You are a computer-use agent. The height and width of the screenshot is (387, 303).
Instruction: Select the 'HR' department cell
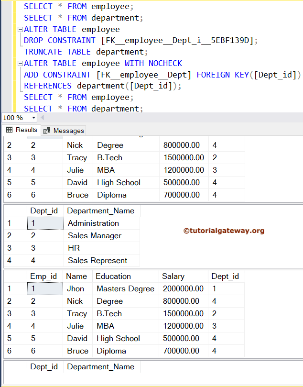click(102, 248)
